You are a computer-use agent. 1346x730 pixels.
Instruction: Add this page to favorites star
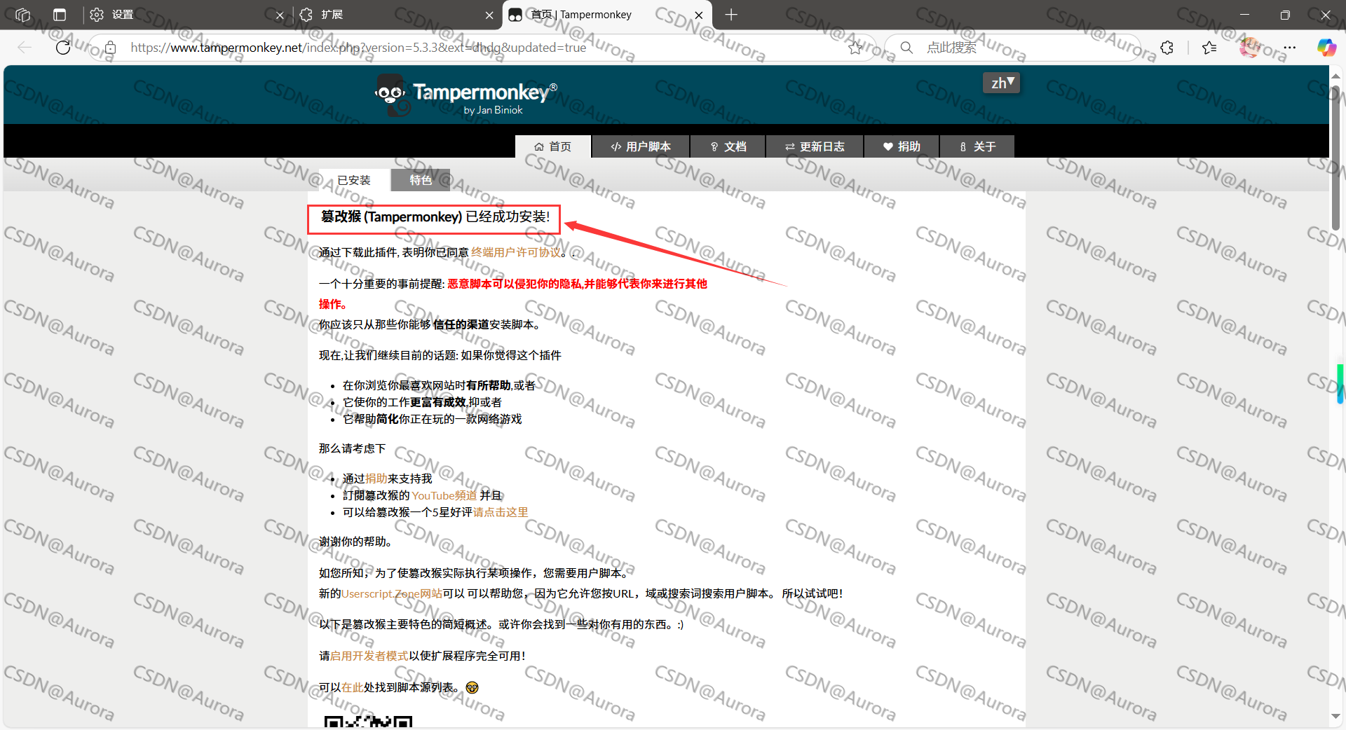coord(855,48)
